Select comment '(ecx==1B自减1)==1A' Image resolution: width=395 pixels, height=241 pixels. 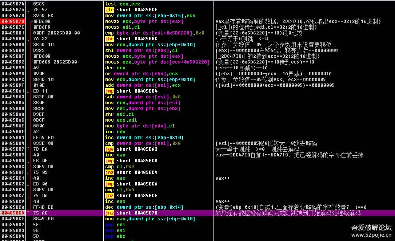[242, 68]
